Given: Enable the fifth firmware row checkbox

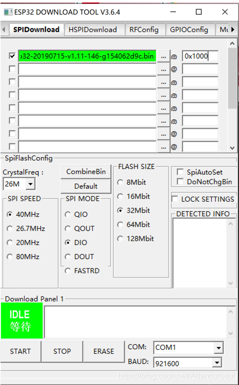Looking at the screenshot, I should (x=12, y=107).
